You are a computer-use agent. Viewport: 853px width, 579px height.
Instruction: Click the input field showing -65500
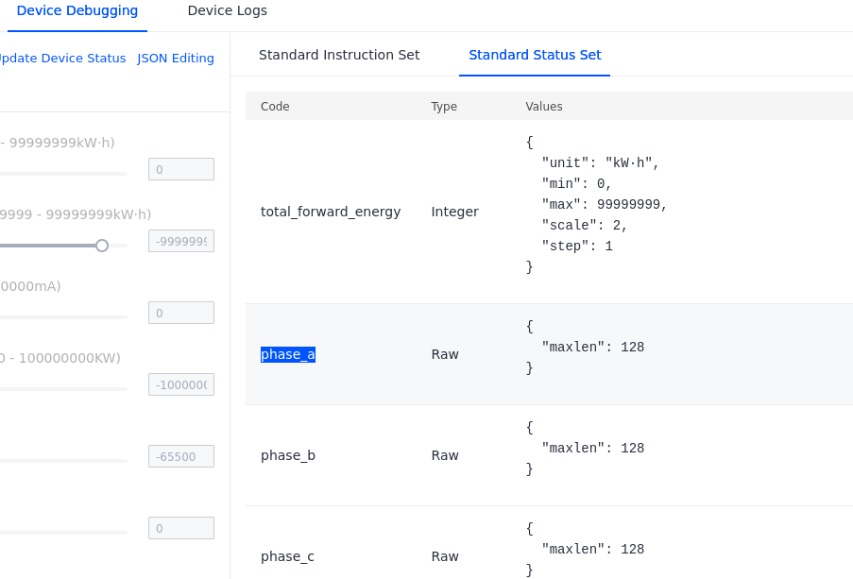click(x=181, y=456)
